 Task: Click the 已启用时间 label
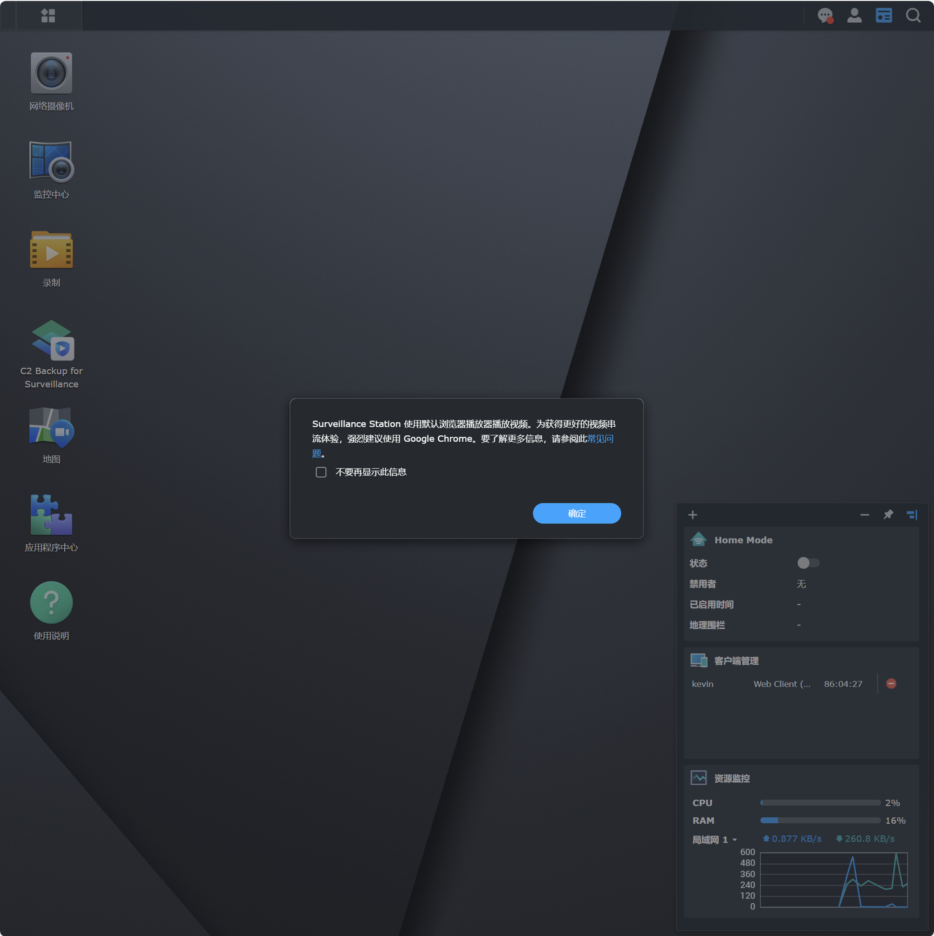click(712, 605)
